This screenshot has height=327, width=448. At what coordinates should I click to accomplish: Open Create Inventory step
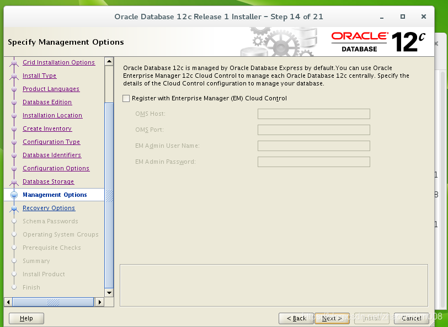47,128
